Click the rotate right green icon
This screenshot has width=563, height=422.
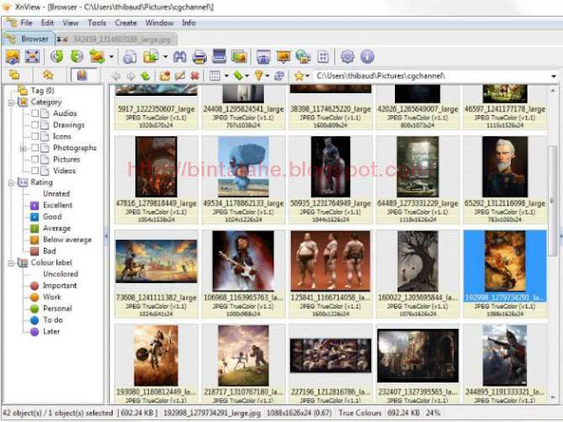[77, 56]
